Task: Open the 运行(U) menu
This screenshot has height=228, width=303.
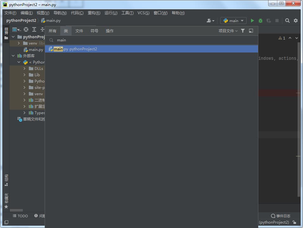Action: point(111,13)
